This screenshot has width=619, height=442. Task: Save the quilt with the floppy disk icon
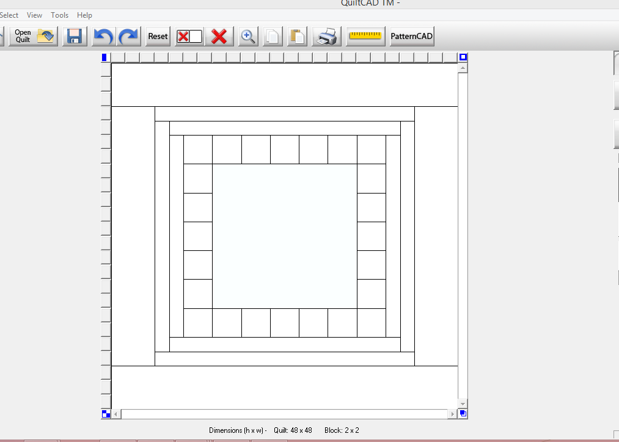pos(75,36)
